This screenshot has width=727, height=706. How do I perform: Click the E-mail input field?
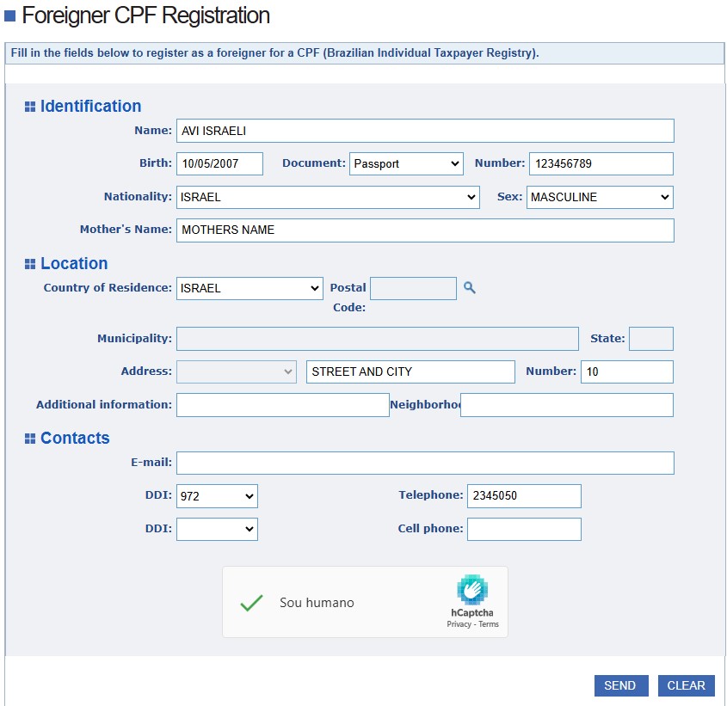click(425, 463)
